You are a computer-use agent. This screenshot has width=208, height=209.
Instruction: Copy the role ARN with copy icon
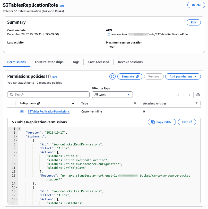[108, 34]
